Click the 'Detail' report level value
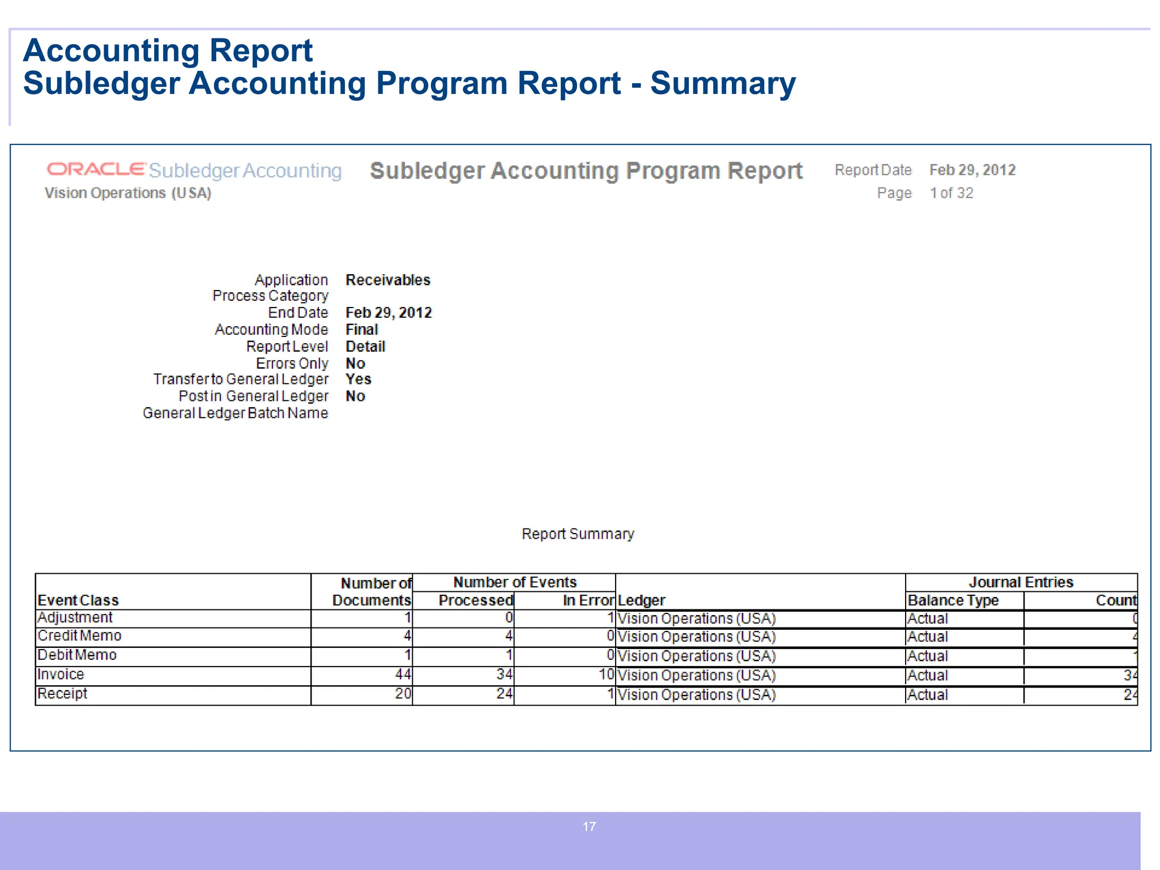 (x=365, y=347)
